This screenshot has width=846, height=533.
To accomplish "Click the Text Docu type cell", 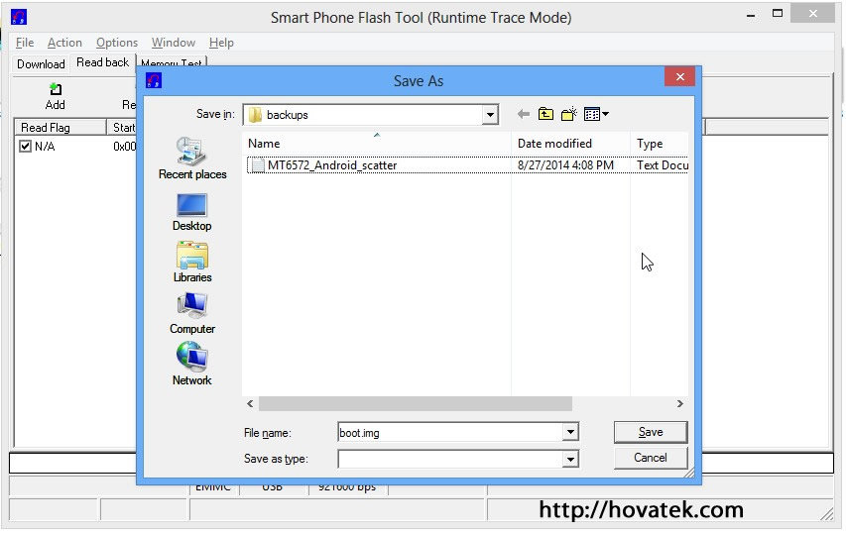I will point(662,165).
